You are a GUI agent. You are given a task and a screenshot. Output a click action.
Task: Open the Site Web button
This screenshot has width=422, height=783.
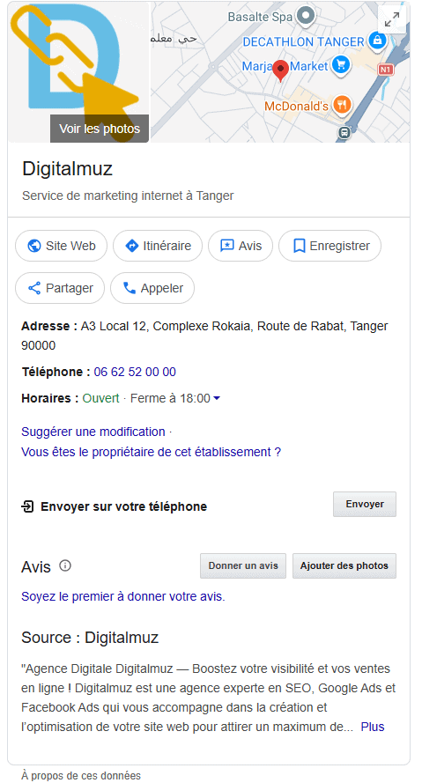coord(61,246)
